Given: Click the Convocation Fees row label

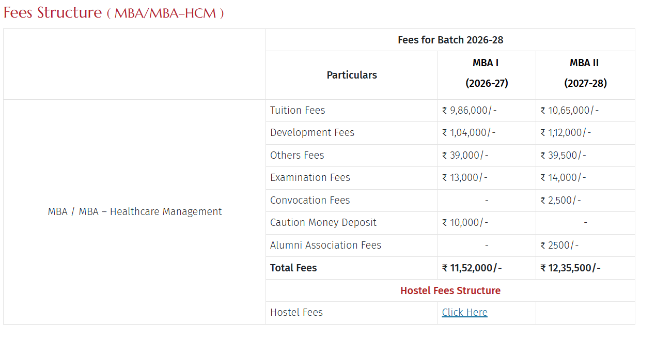Looking at the screenshot, I should [310, 200].
